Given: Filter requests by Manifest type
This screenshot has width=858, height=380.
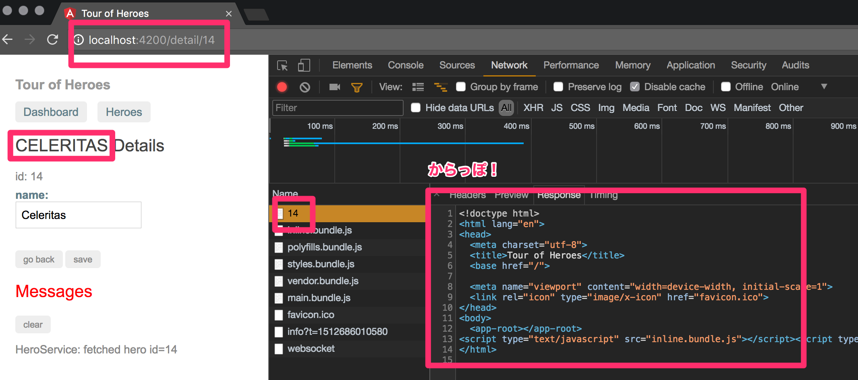Looking at the screenshot, I should (752, 108).
